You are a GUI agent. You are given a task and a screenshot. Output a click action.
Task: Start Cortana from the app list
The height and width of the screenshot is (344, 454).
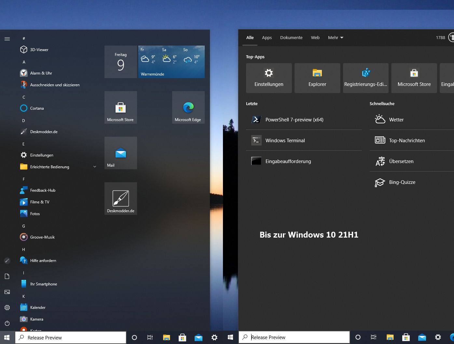pyautogui.click(x=58, y=108)
